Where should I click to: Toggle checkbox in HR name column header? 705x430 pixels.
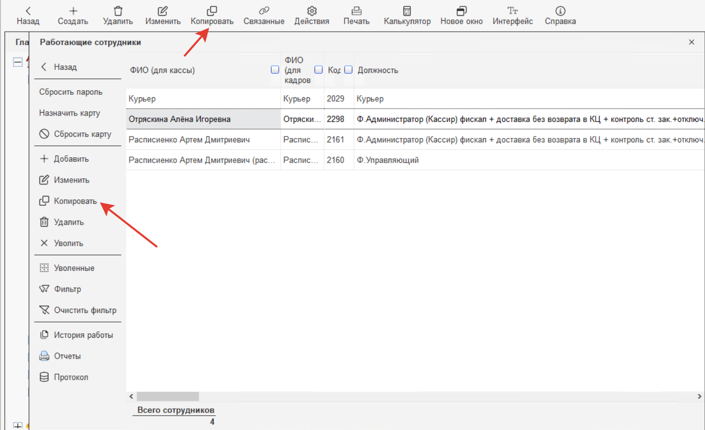(x=318, y=70)
